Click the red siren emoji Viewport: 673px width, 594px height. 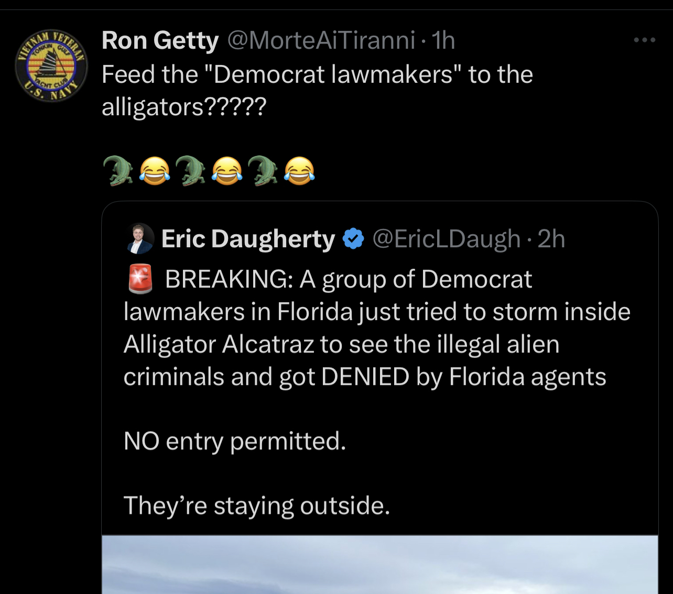click(140, 279)
